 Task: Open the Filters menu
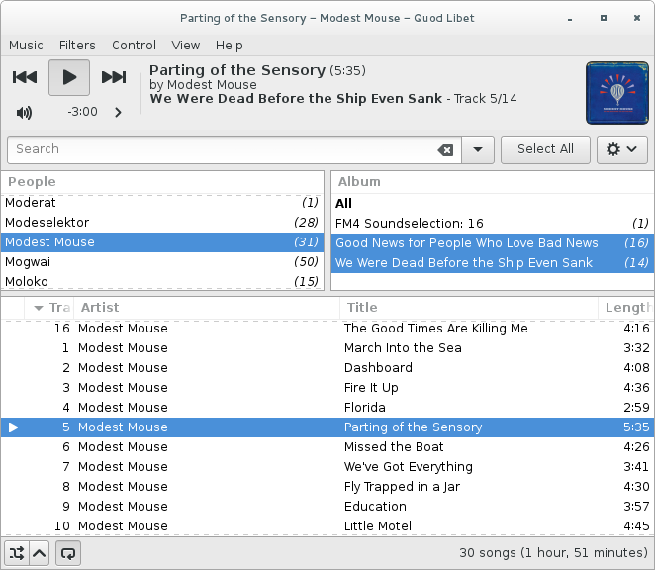[77, 46]
